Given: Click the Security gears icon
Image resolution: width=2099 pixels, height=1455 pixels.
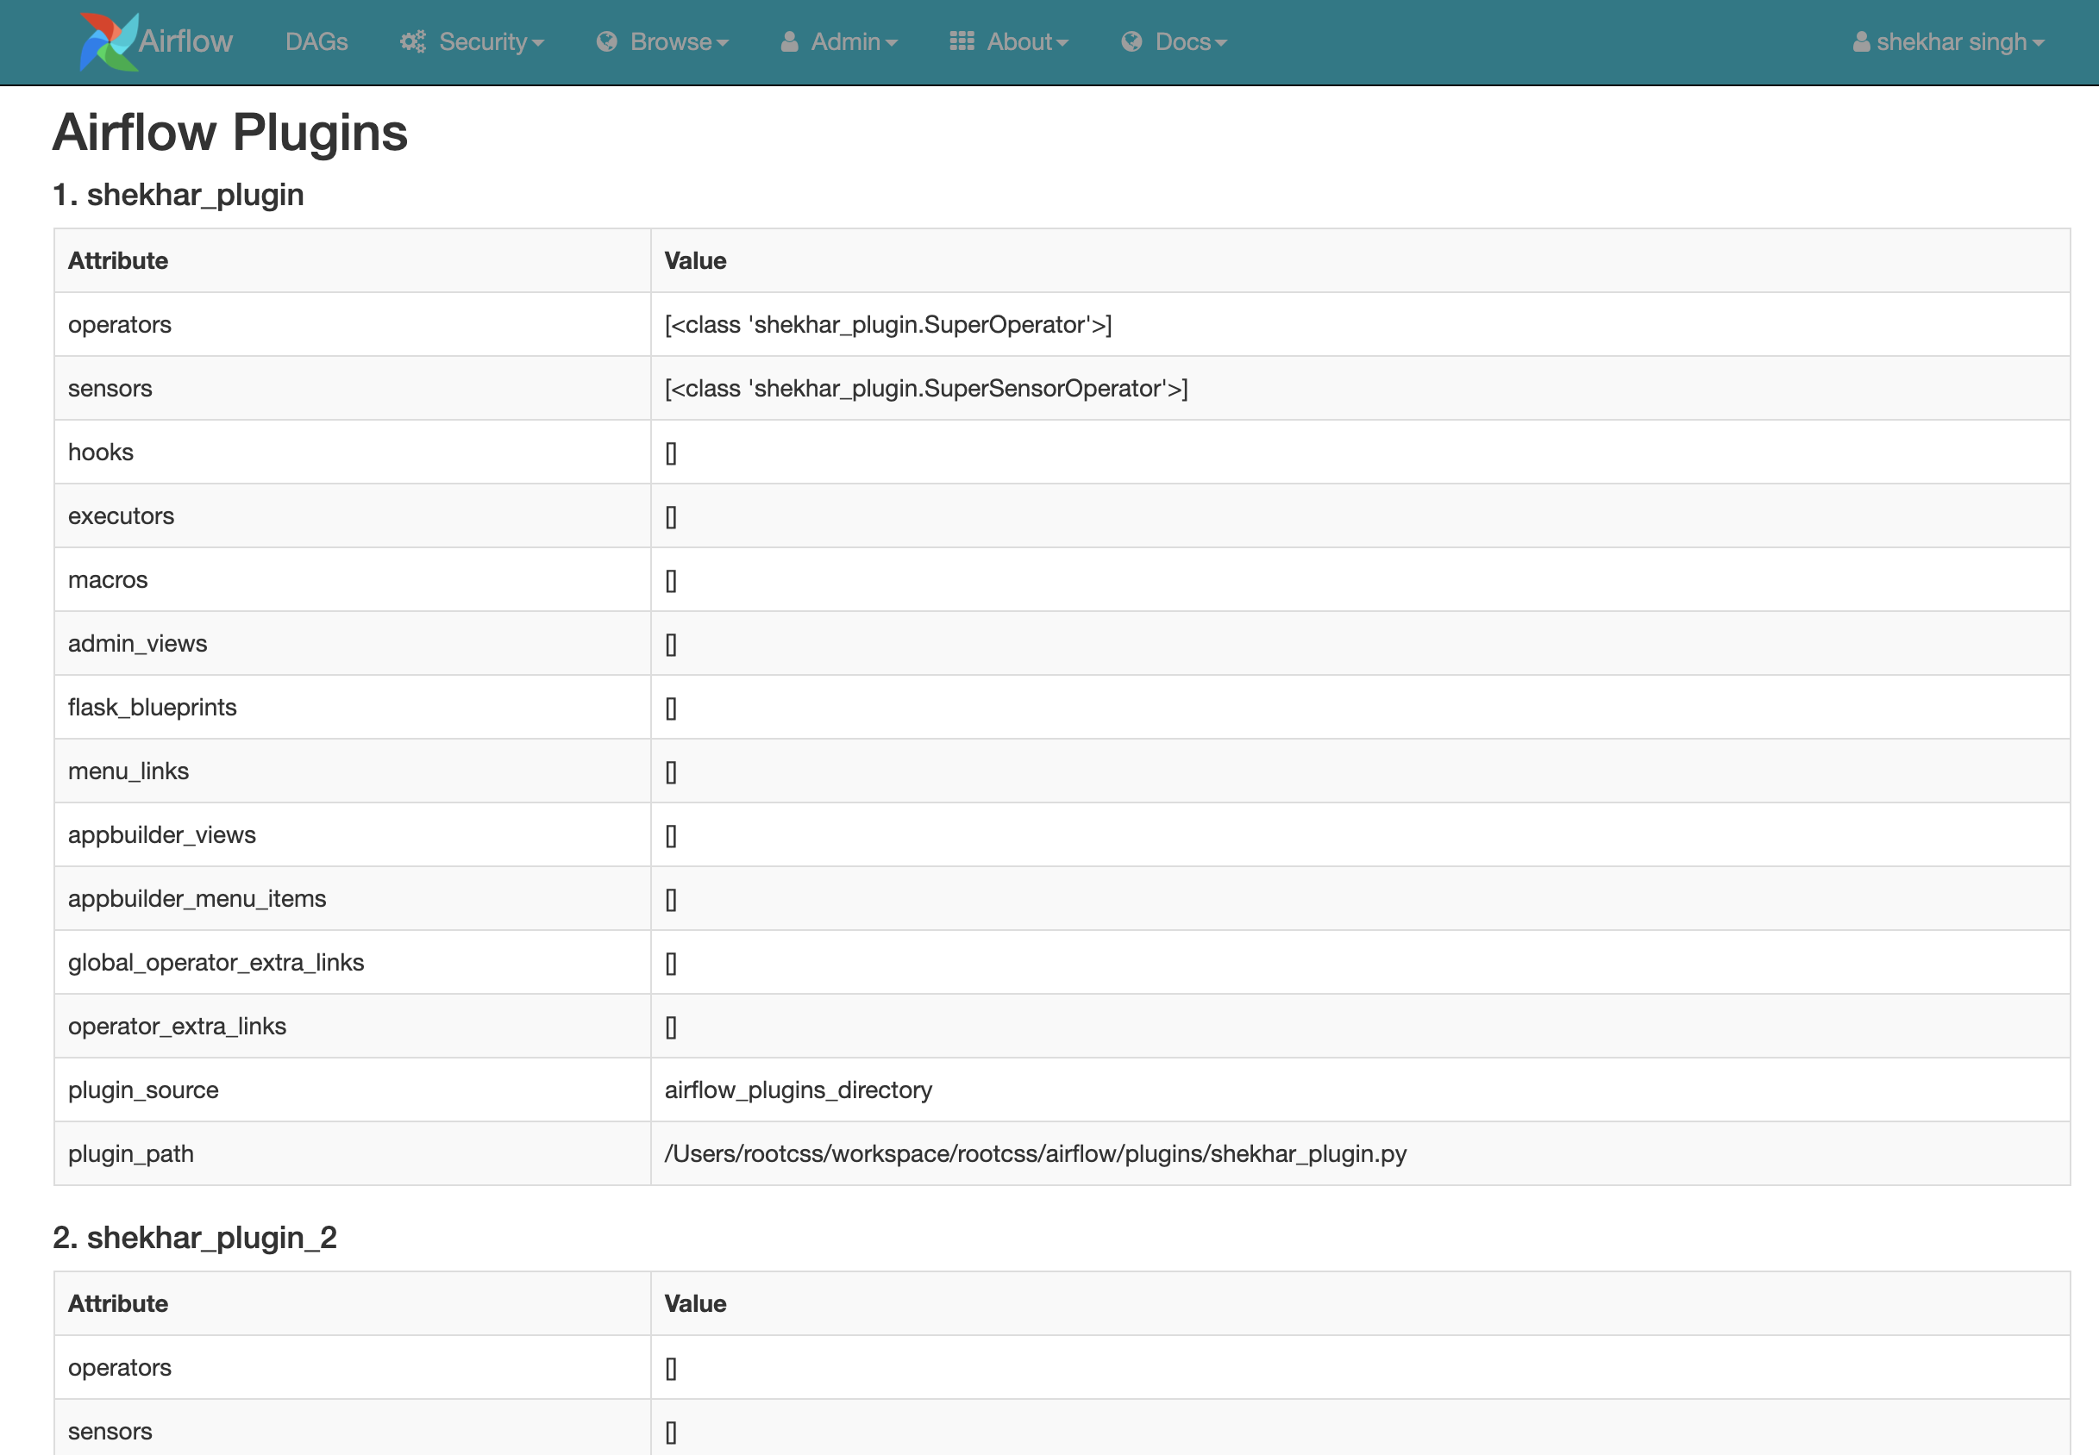Looking at the screenshot, I should pyautogui.click(x=413, y=42).
